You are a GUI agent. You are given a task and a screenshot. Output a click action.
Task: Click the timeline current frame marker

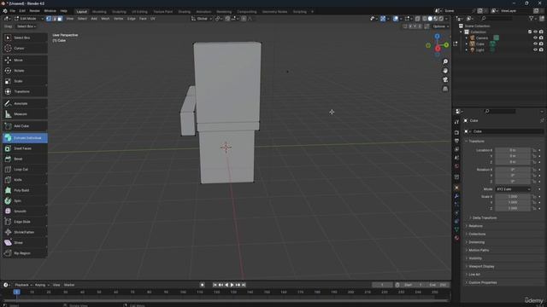16,292
